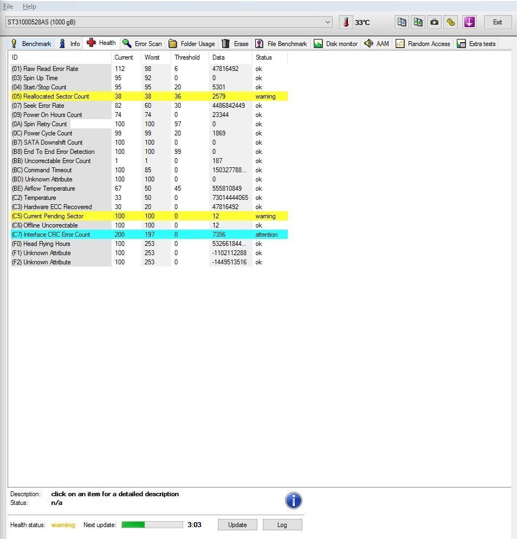Switch to the Extra tests tab
The height and width of the screenshot is (539, 517).
tap(476, 44)
